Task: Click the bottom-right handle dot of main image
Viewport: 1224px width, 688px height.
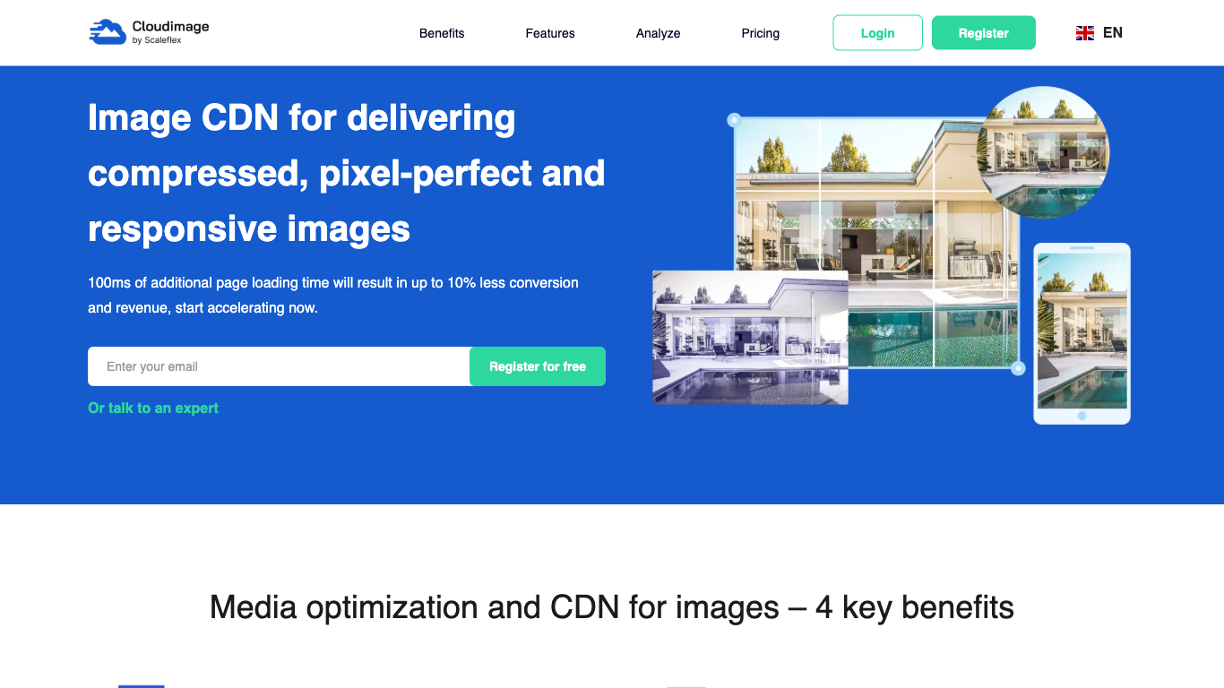Action: pos(1018,368)
